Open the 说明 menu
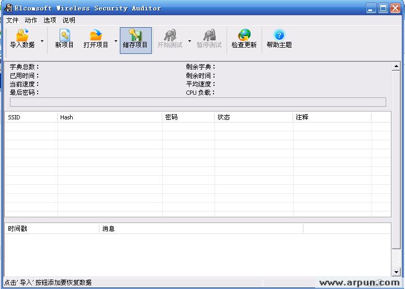Image resolution: width=405 pixels, height=289 pixels. (69, 20)
